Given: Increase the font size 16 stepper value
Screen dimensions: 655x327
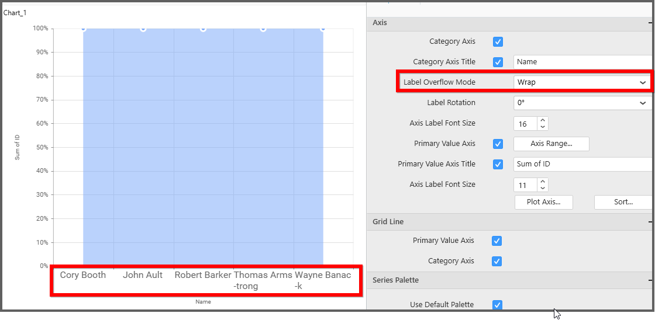Looking at the screenshot, I should click(x=543, y=120).
